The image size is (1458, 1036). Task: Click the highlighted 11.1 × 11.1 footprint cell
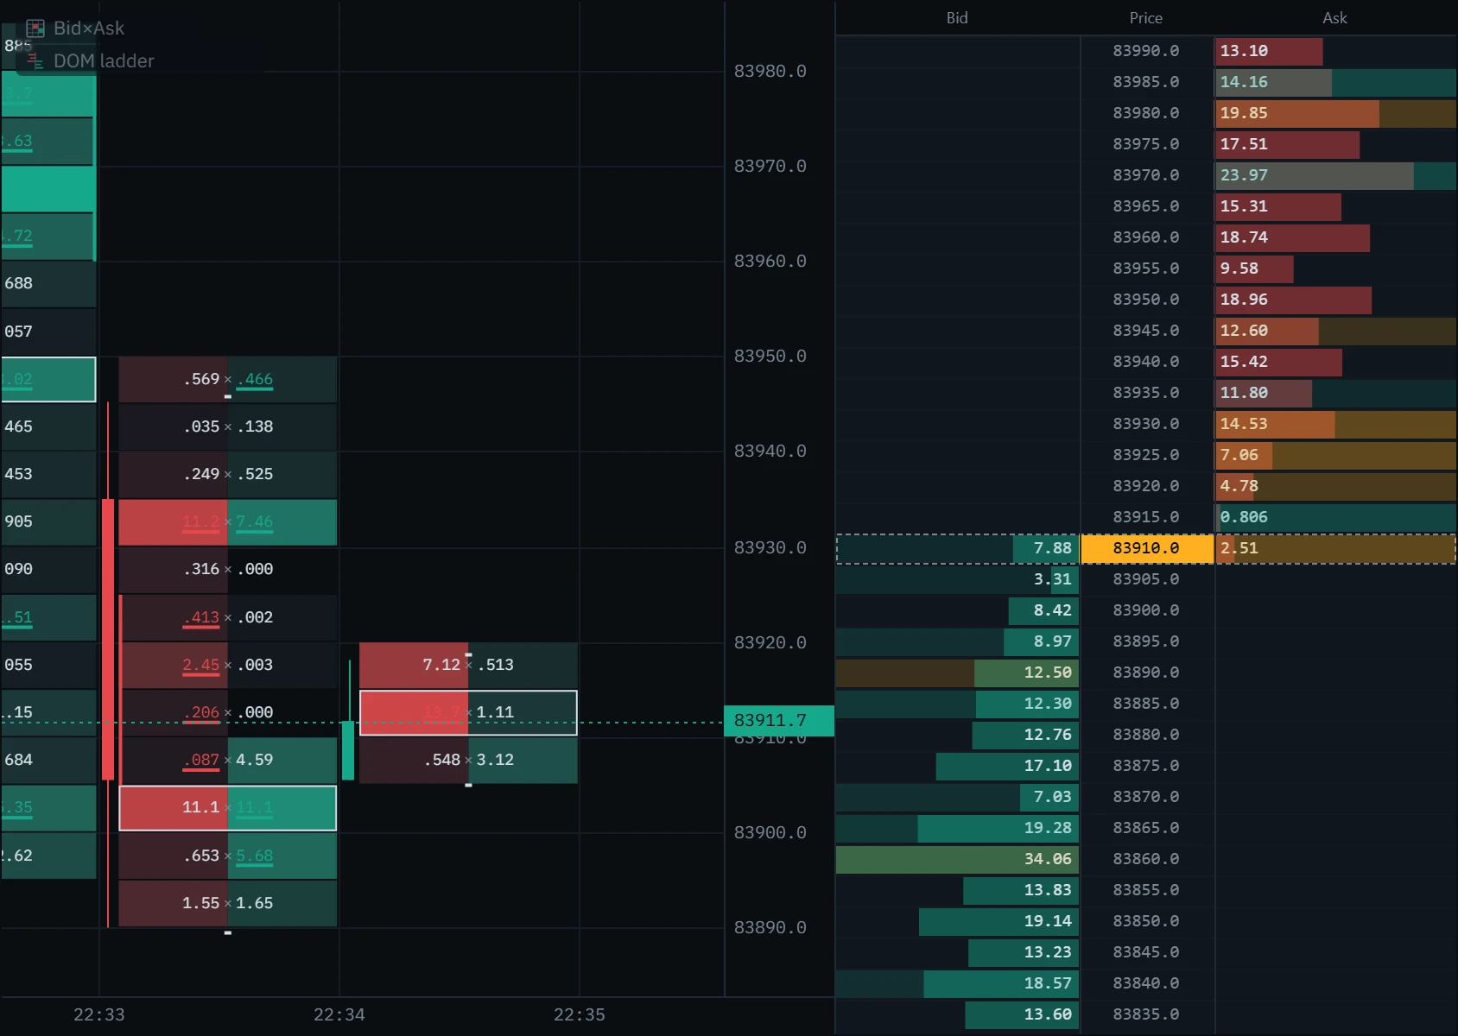click(x=228, y=808)
